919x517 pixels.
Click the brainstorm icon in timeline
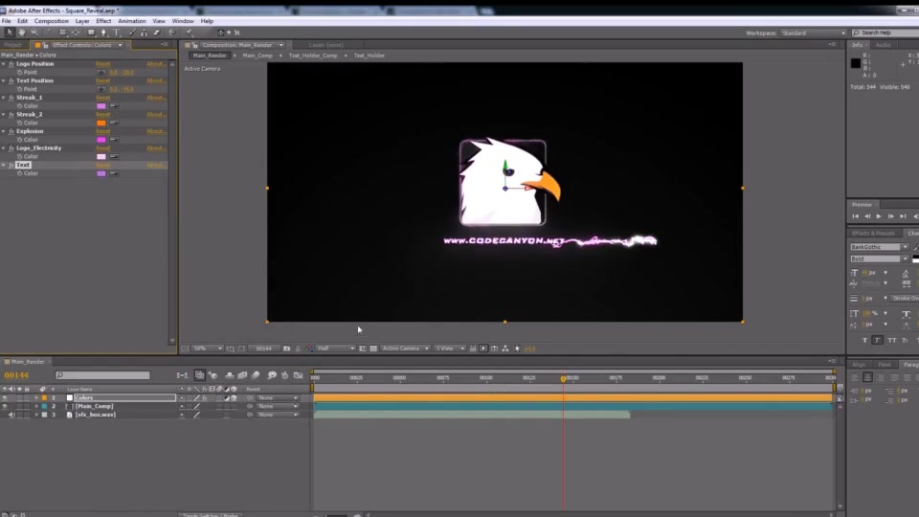pos(272,375)
